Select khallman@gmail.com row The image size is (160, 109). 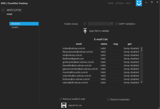pos(99,58)
